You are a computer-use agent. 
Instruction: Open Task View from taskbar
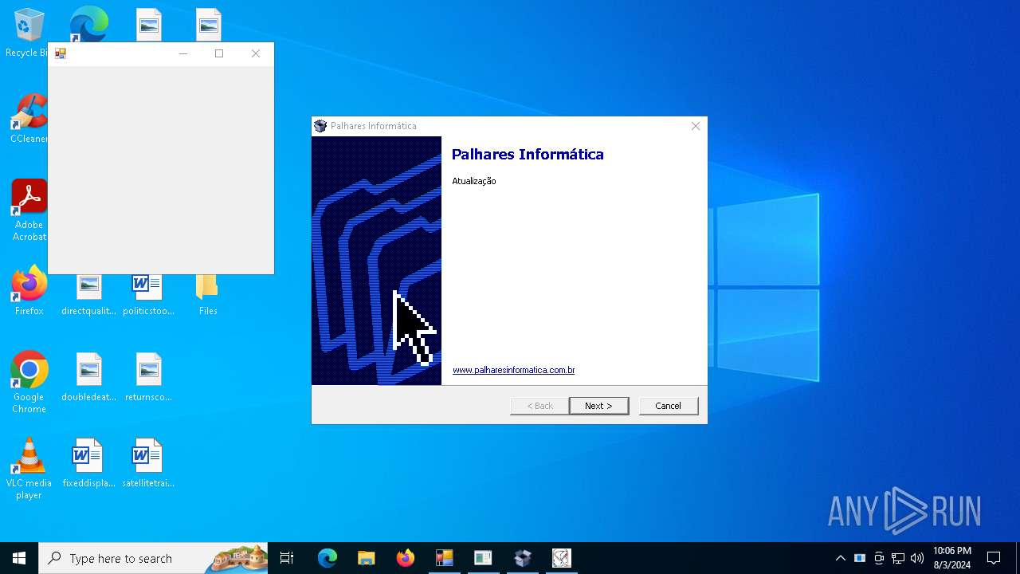[287, 558]
